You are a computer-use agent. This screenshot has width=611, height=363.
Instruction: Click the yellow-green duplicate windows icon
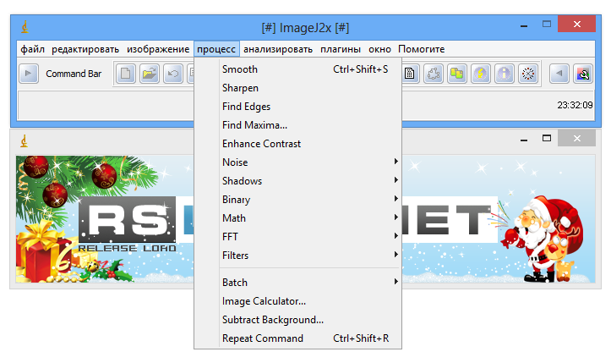[x=457, y=74]
